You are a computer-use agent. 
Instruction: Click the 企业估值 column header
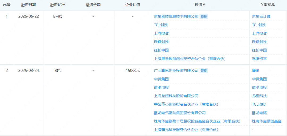click(x=133, y=5)
